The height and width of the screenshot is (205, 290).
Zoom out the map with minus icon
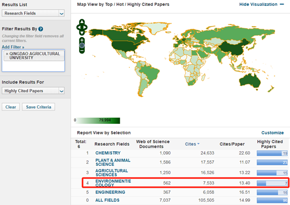pyautogui.click(x=82, y=50)
